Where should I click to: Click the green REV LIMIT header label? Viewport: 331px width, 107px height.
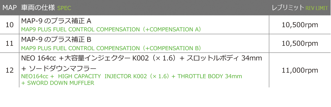pos(317,8)
